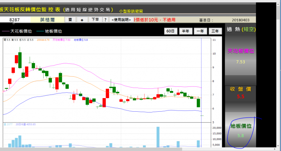Click the vertical scrollbar down arrow
281x151 pixels.
(278, 146)
